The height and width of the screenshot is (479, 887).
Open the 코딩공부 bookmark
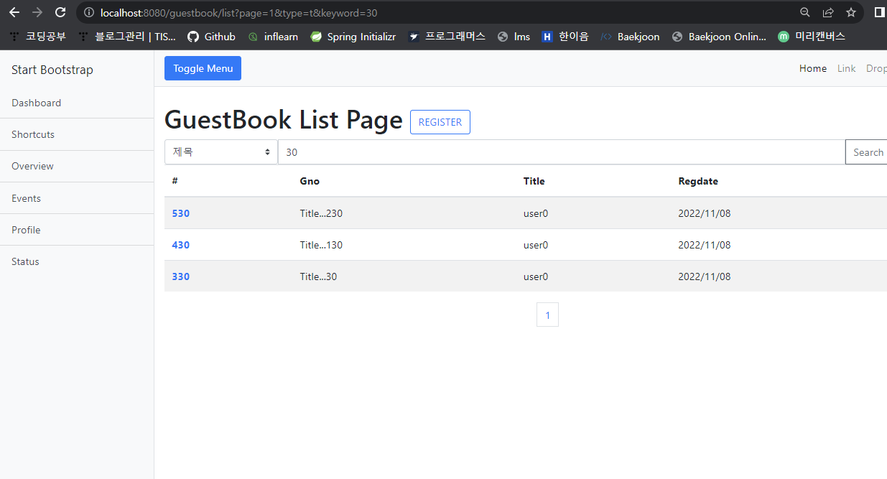[37, 37]
